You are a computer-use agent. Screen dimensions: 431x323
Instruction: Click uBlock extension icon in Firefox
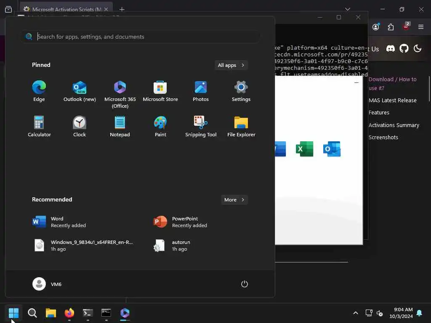click(406, 26)
